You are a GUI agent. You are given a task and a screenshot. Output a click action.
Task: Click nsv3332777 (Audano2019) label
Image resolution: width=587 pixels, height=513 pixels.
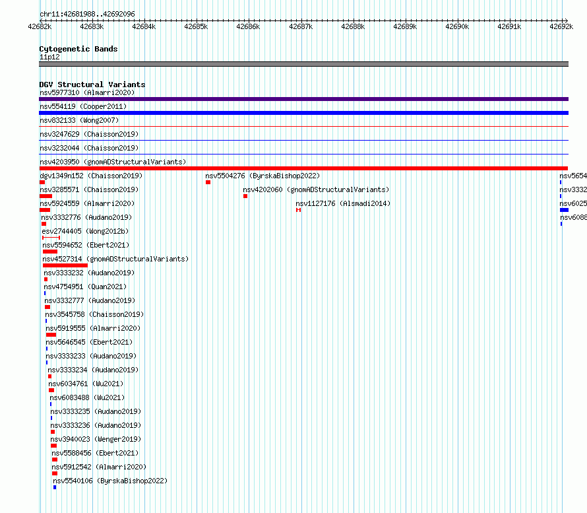[90, 300]
